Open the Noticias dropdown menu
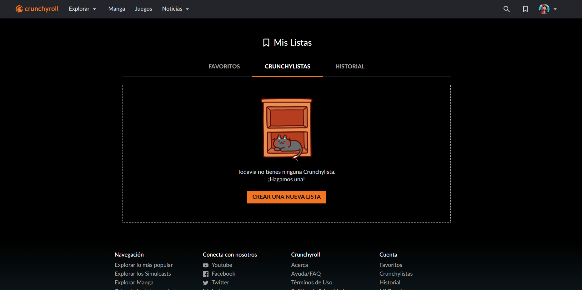Screen dimensions: 582x290 point(176,9)
